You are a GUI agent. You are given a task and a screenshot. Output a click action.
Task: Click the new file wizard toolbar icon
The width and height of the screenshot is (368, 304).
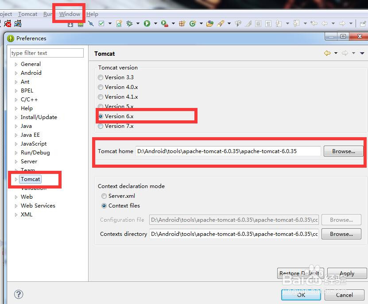pos(119,23)
